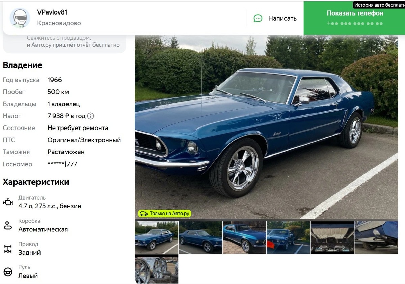Click the engine icon under Характеристики
The height and width of the screenshot is (284, 405).
(8, 202)
